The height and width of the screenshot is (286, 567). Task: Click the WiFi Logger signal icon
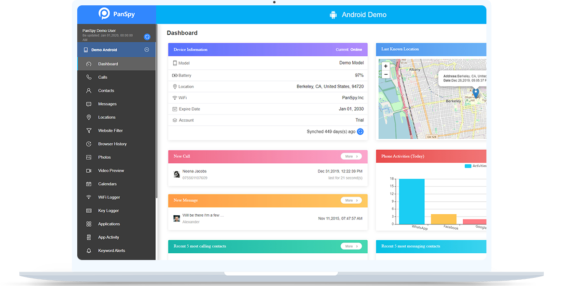89,197
